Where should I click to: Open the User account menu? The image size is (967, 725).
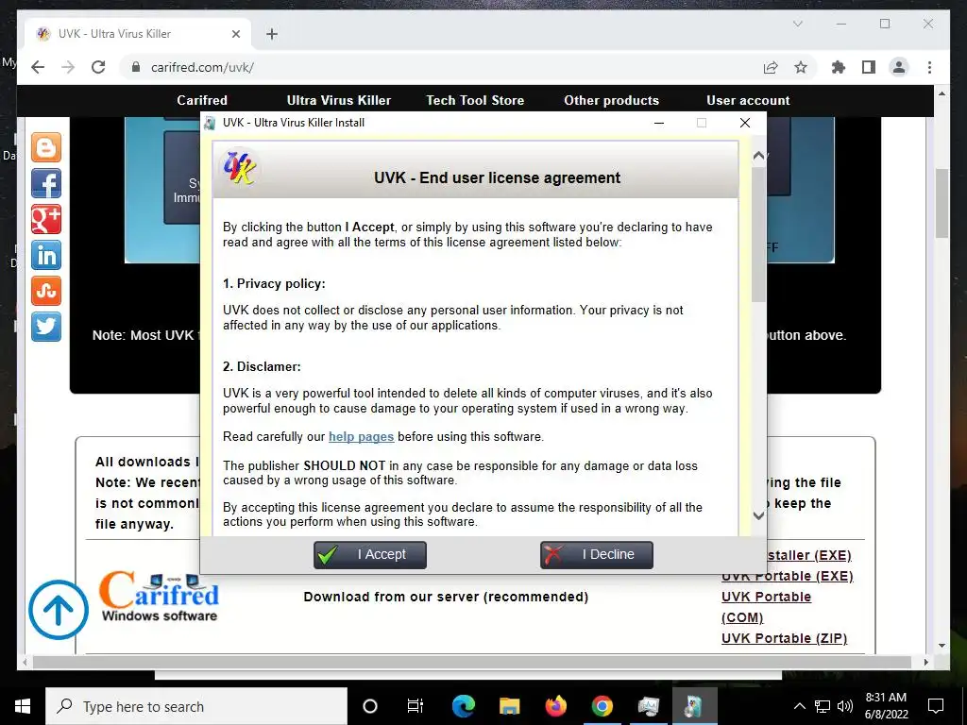[x=748, y=100]
